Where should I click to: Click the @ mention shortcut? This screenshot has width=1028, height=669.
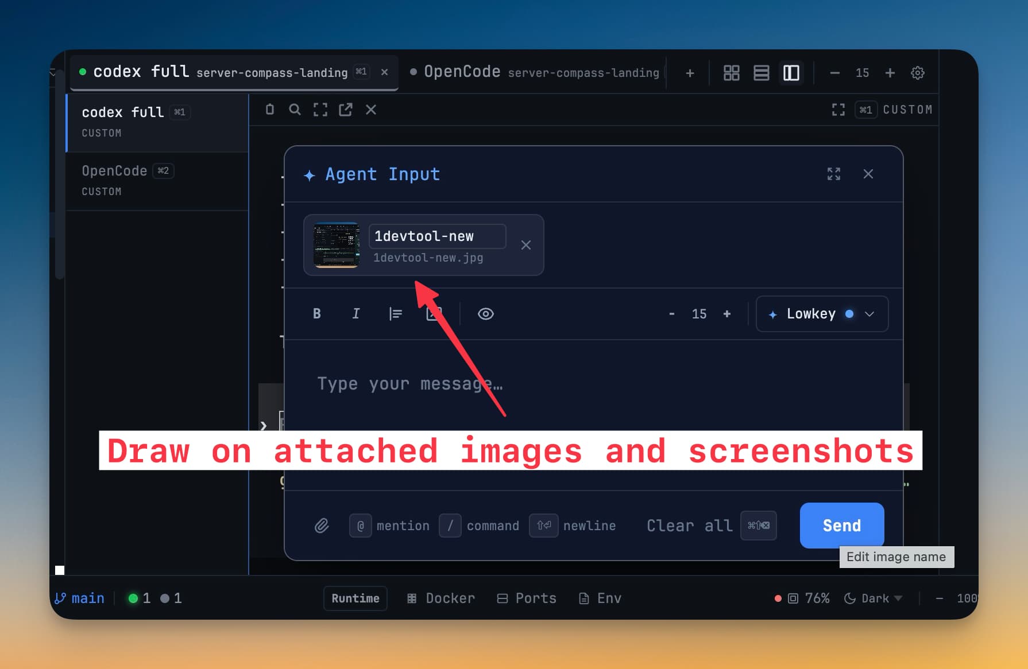tap(389, 526)
